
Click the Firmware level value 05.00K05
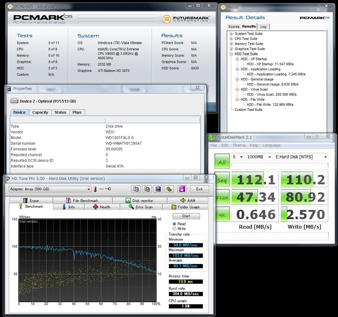coord(114,149)
